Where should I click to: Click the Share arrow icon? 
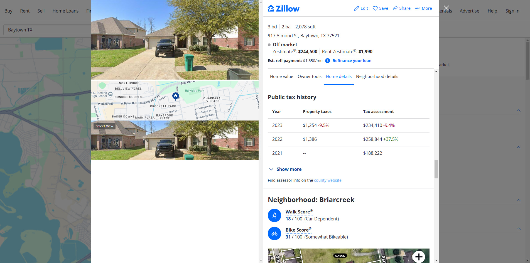coord(395,8)
